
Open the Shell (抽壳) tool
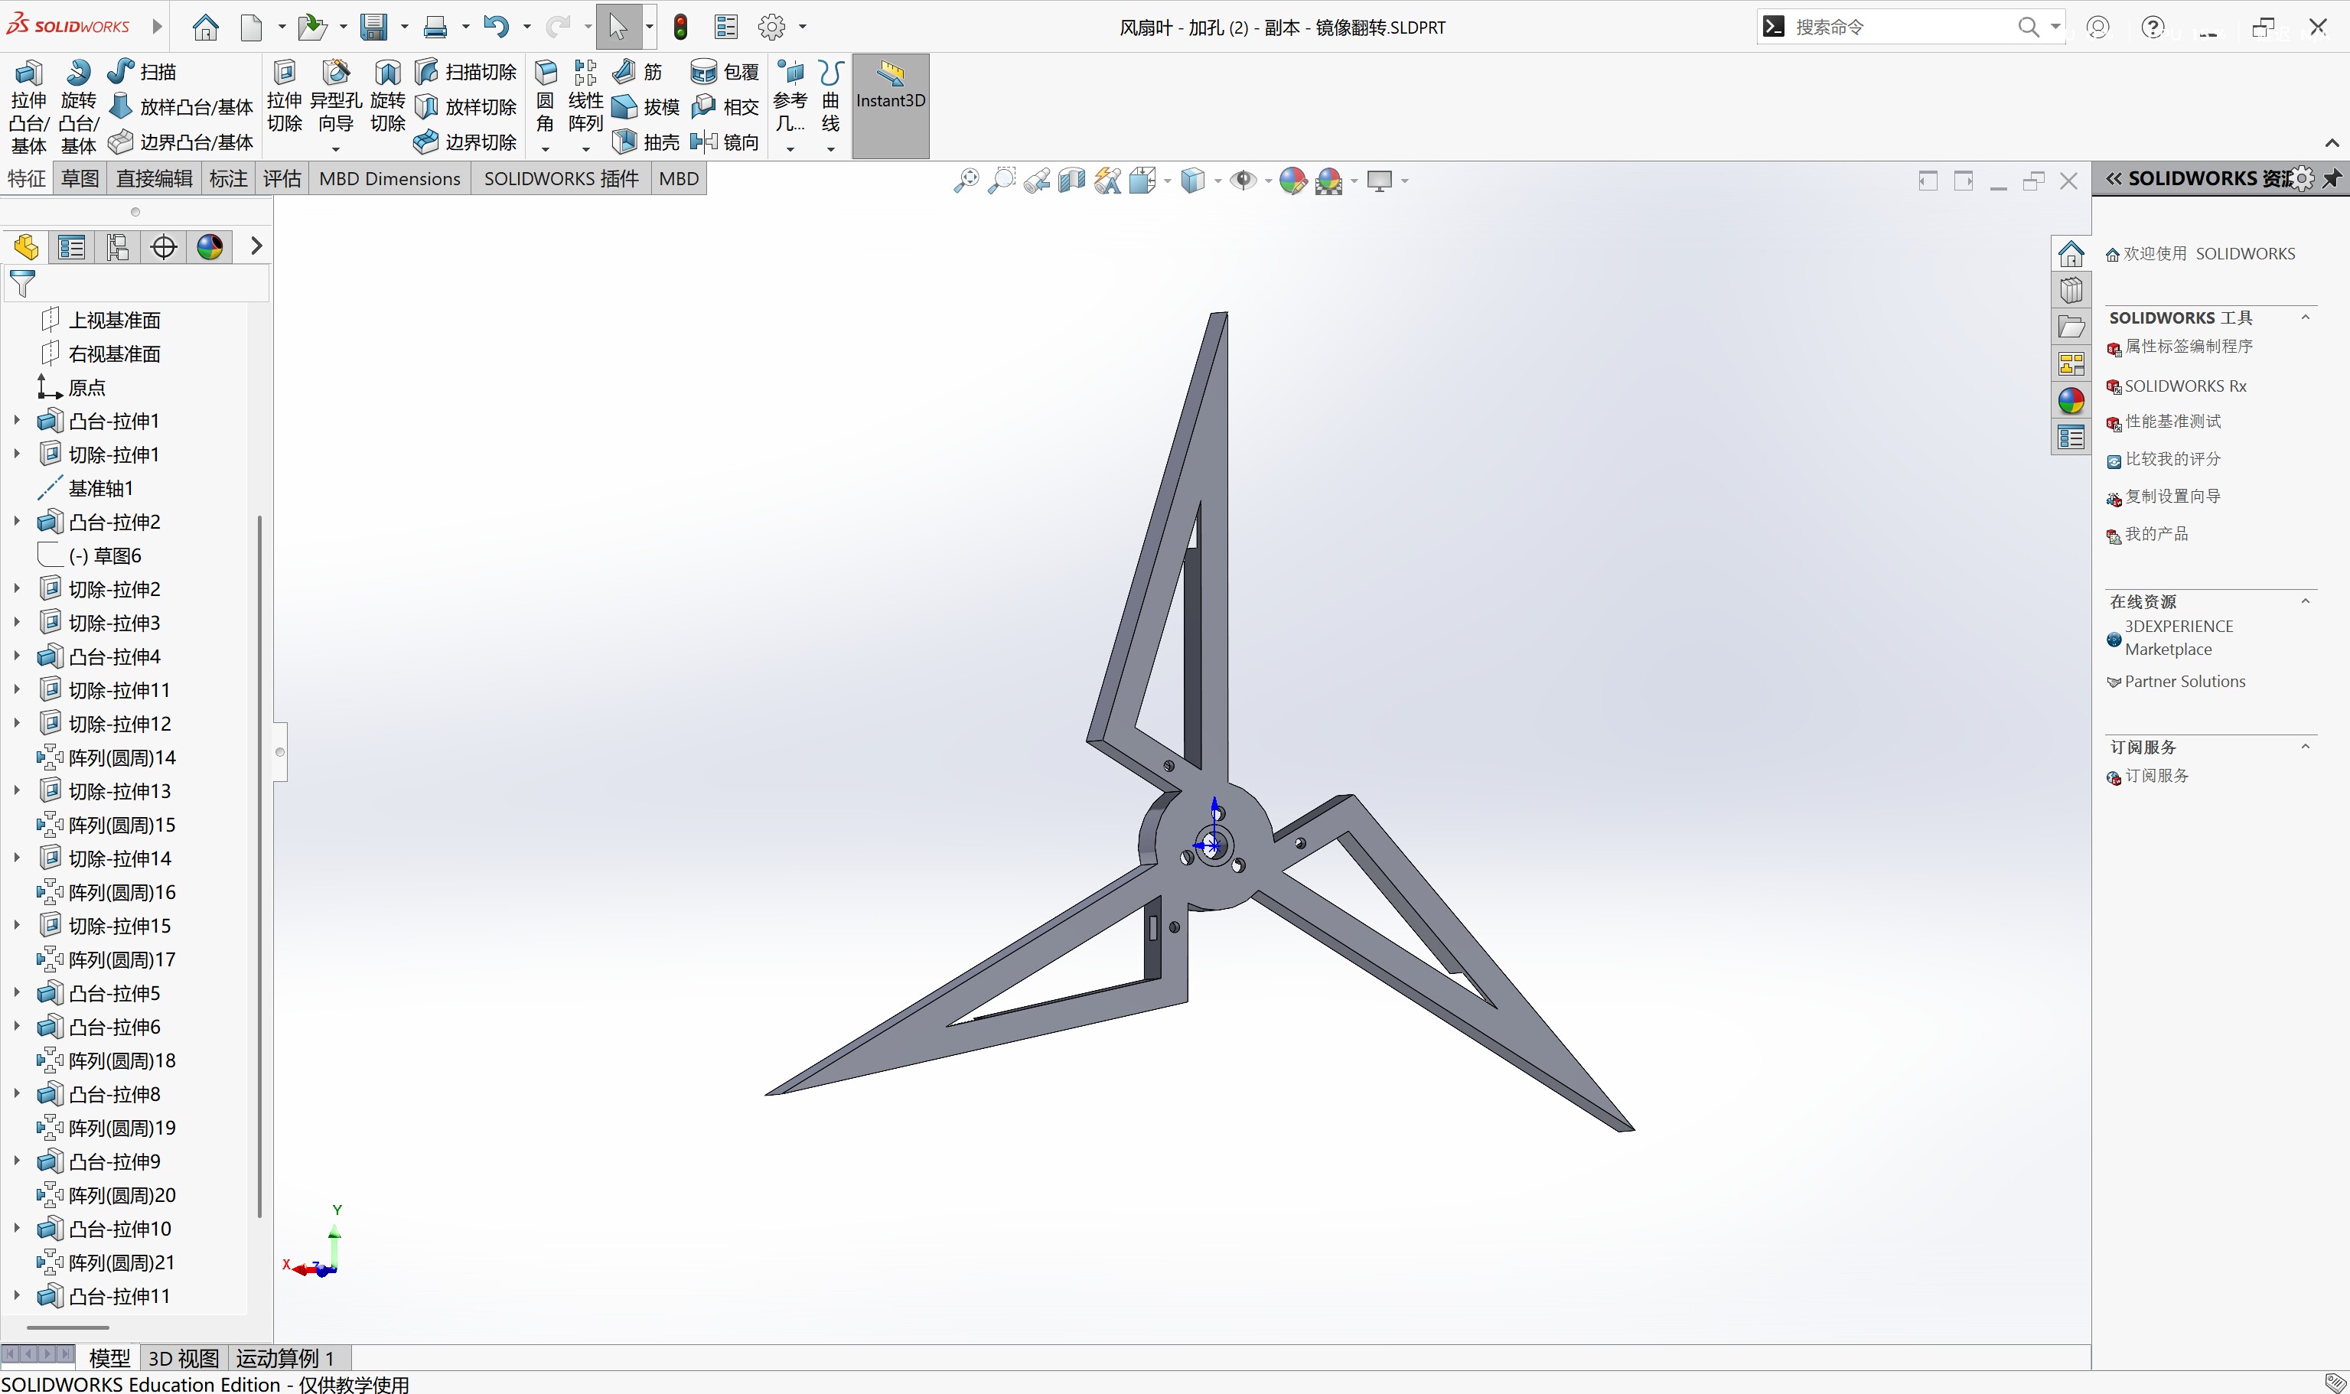[x=645, y=142]
